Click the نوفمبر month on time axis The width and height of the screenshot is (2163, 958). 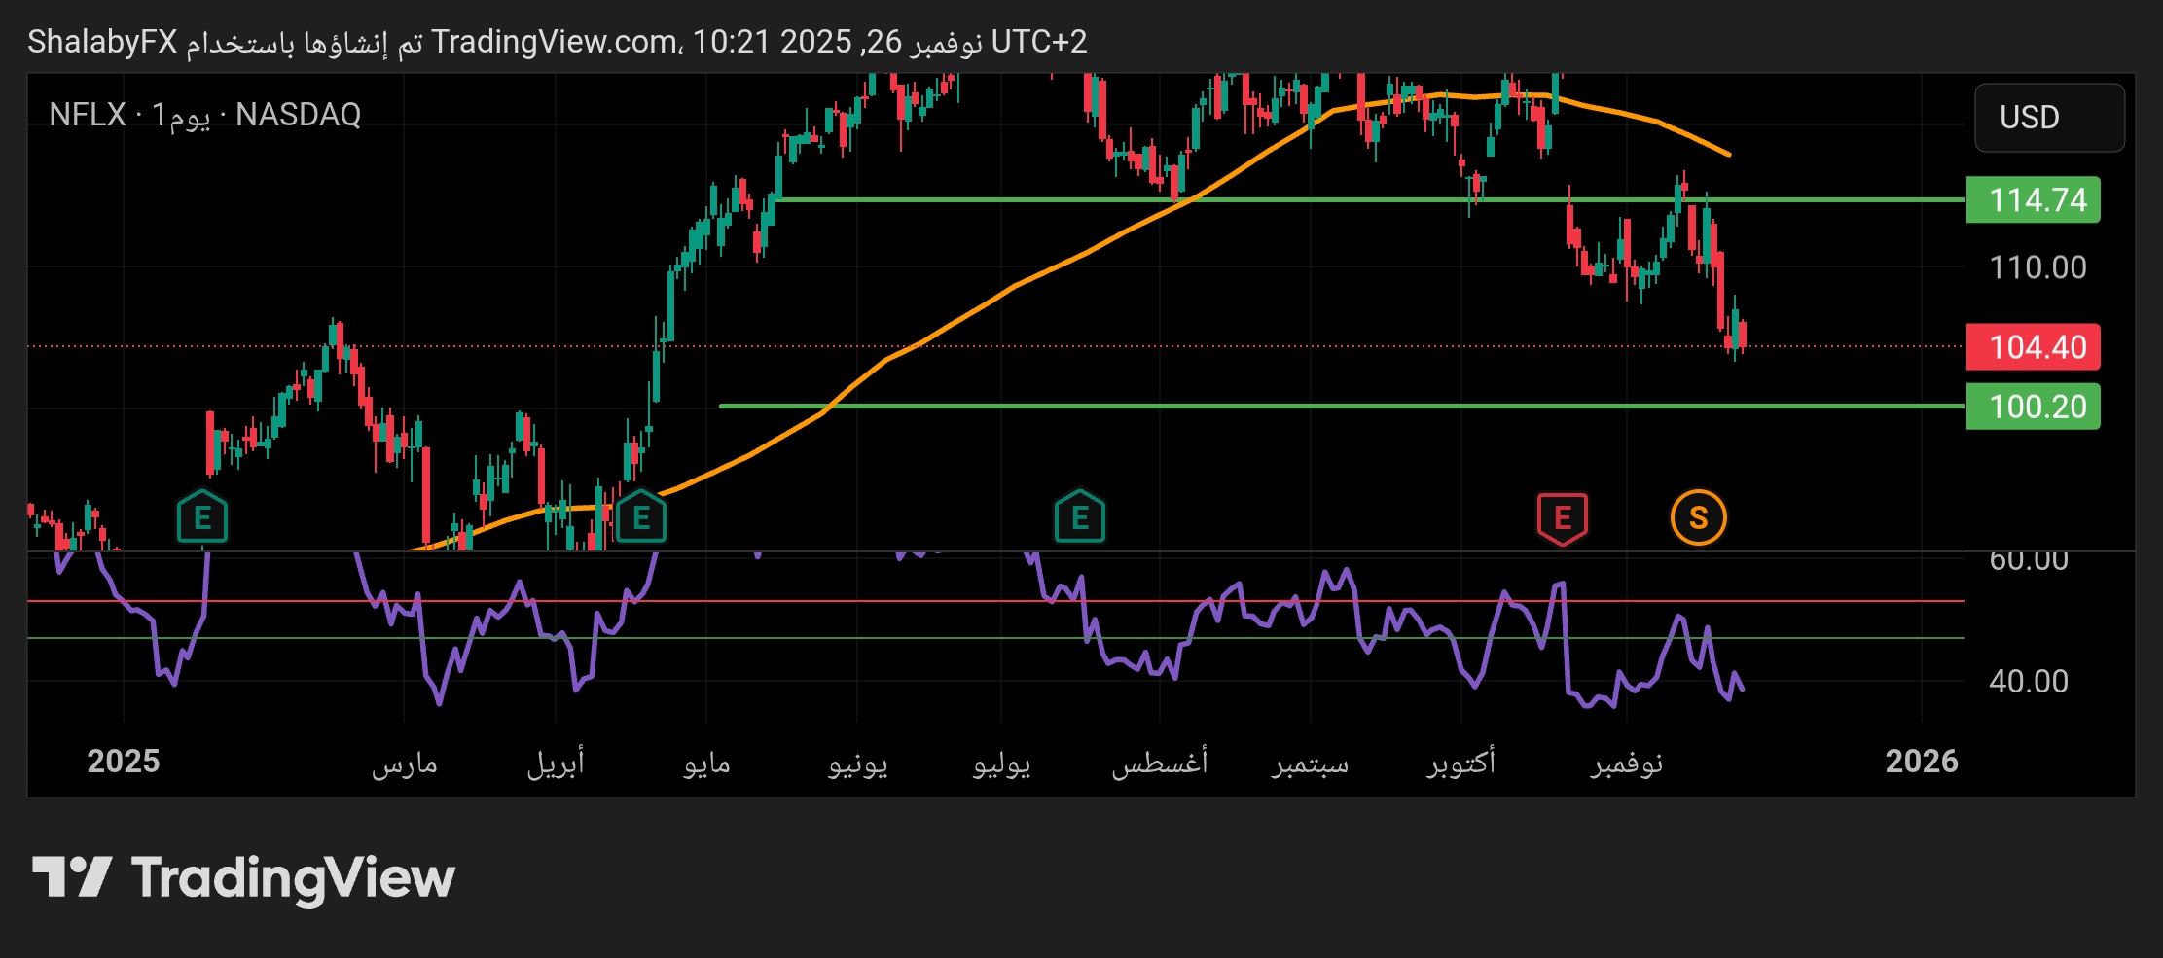1626,763
